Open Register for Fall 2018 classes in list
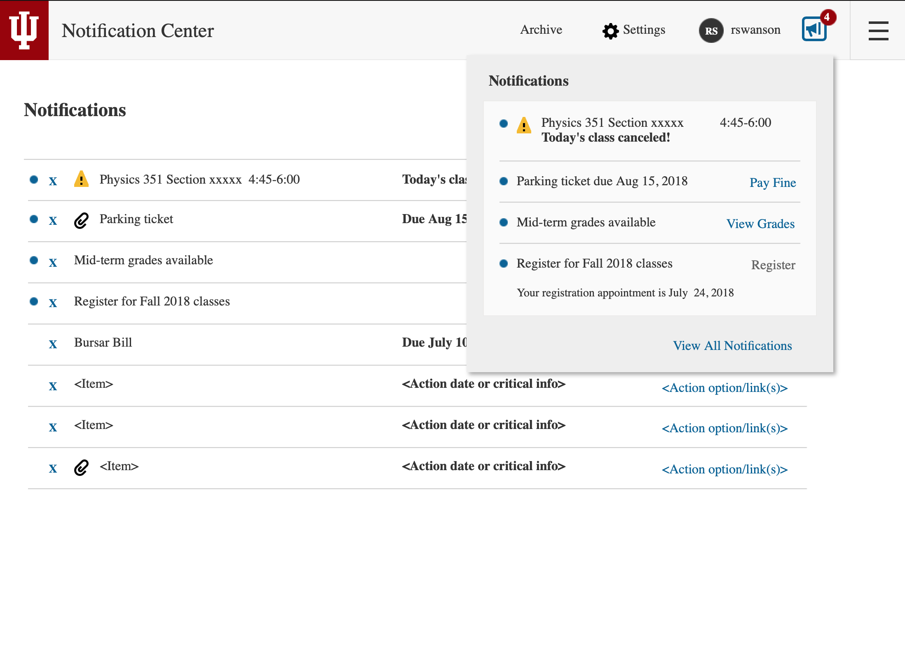The width and height of the screenshot is (905, 648). tap(152, 301)
